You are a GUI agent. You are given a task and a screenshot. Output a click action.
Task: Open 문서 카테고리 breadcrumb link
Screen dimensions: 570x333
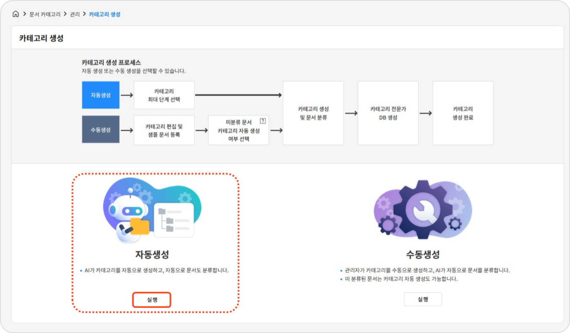(x=45, y=14)
